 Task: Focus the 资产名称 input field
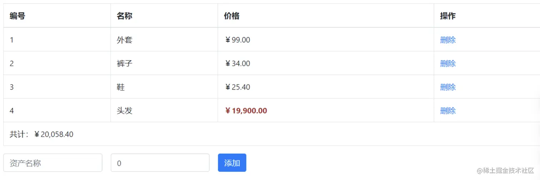(53, 163)
